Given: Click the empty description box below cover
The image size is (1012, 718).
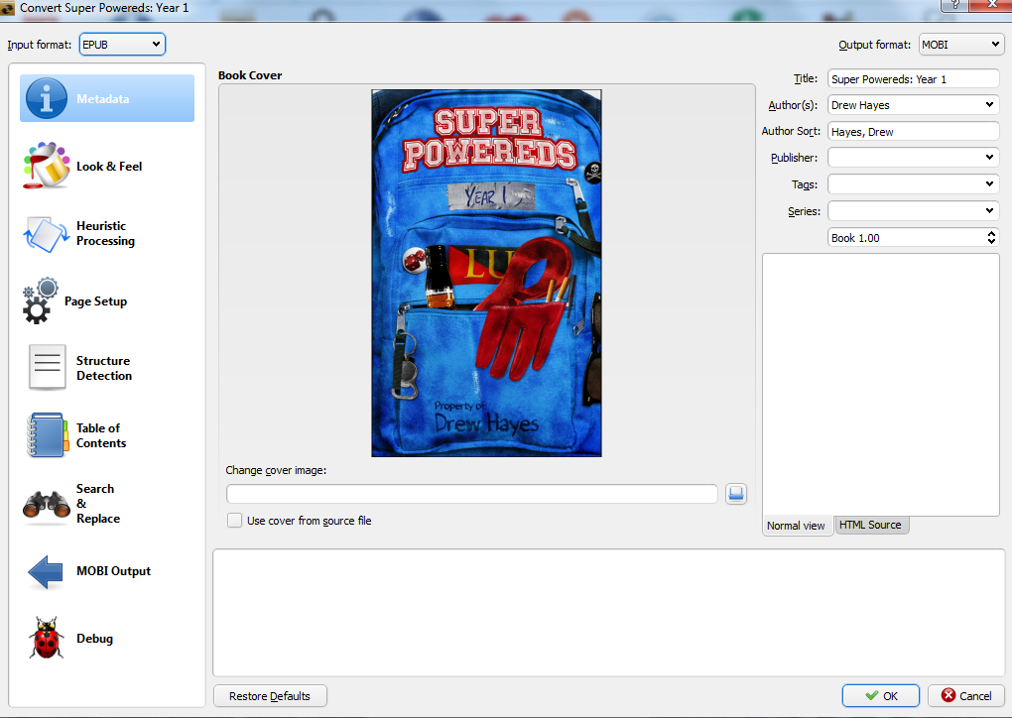Looking at the screenshot, I should [x=608, y=613].
